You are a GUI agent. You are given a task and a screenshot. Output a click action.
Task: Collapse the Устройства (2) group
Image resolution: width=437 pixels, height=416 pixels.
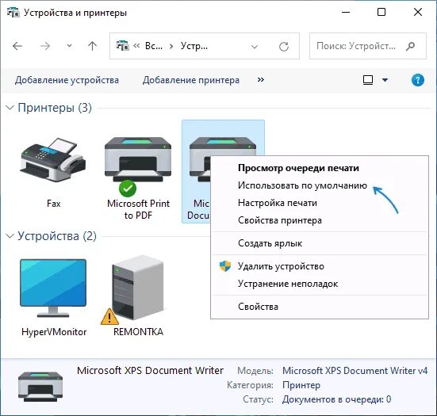pyautogui.click(x=10, y=236)
